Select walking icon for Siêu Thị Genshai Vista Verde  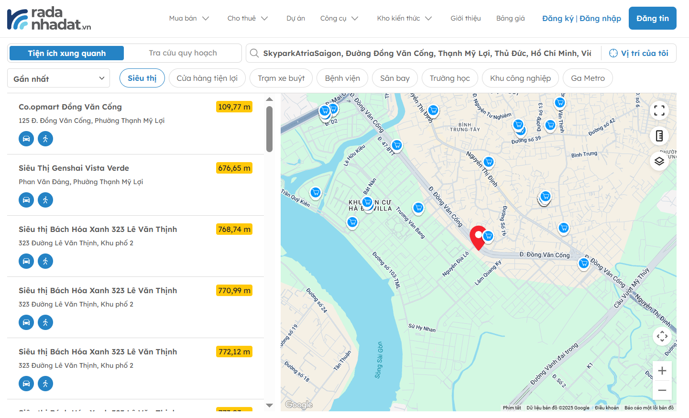[45, 200]
